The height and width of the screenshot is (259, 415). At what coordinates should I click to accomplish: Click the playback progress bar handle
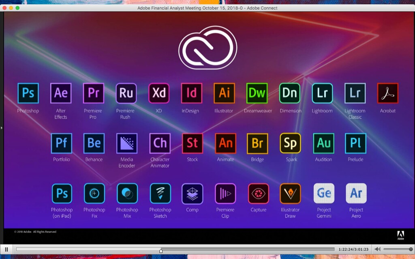[x=161, y=250]
